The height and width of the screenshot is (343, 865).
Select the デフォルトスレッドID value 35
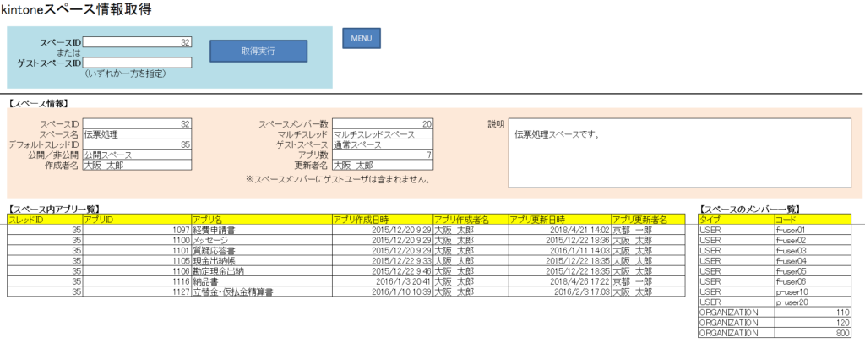click(137, 144)
